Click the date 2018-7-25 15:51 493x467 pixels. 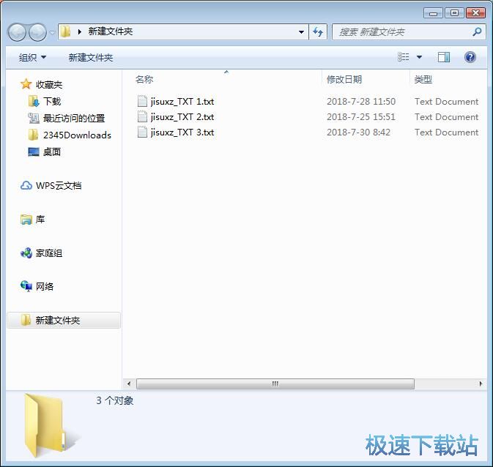[361, 117]
